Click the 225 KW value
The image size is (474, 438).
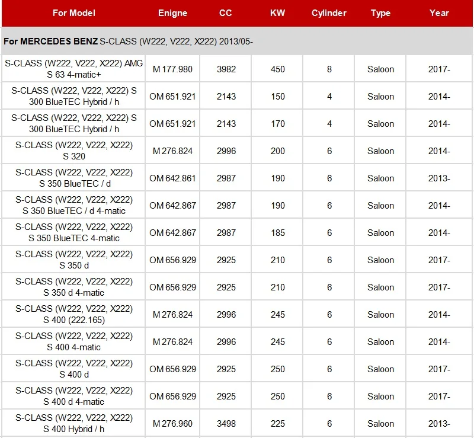tap(278, 424)
